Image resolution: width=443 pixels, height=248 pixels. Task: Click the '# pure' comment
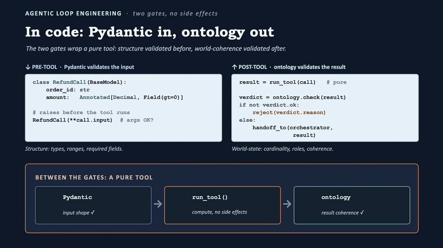click(x=336, y=82)
